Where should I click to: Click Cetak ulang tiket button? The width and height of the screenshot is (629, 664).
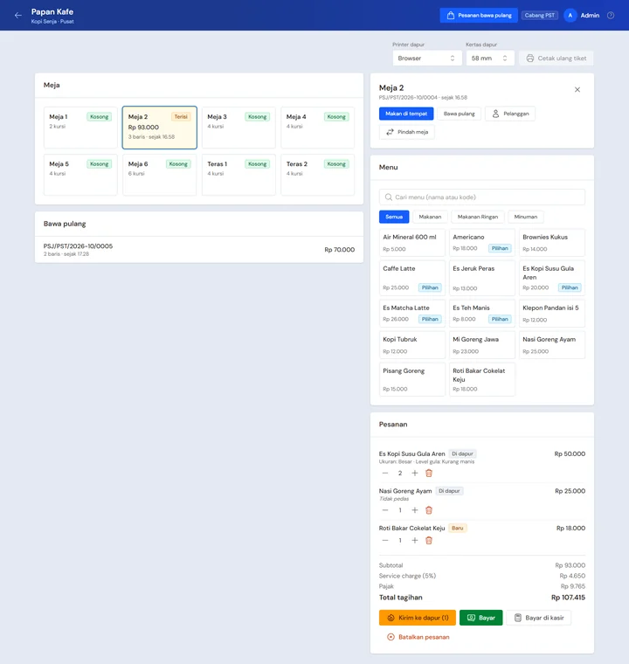coord(556,58)
